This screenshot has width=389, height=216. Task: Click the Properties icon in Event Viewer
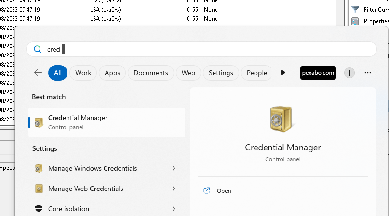[x=355, y=21]
